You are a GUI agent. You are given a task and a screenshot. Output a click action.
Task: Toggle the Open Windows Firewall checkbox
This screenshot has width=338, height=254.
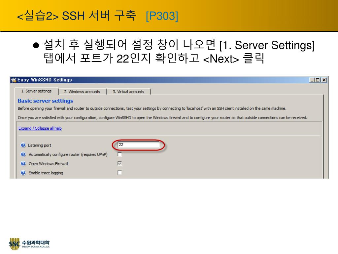pyautogui.click(x=120, y=163)
